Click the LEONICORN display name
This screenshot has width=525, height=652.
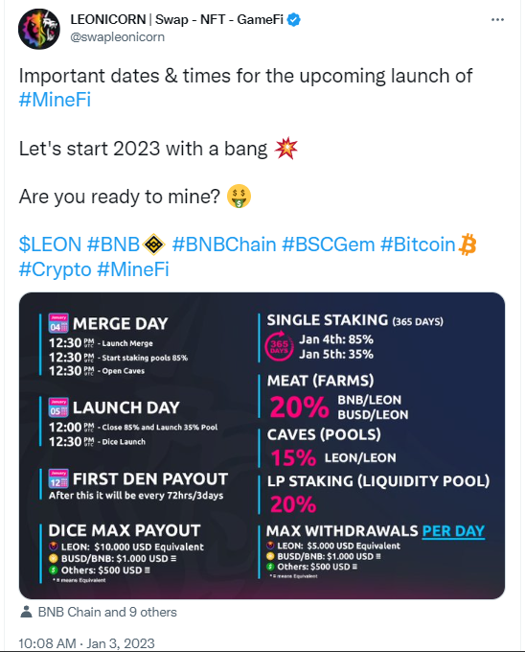(177, 19)
